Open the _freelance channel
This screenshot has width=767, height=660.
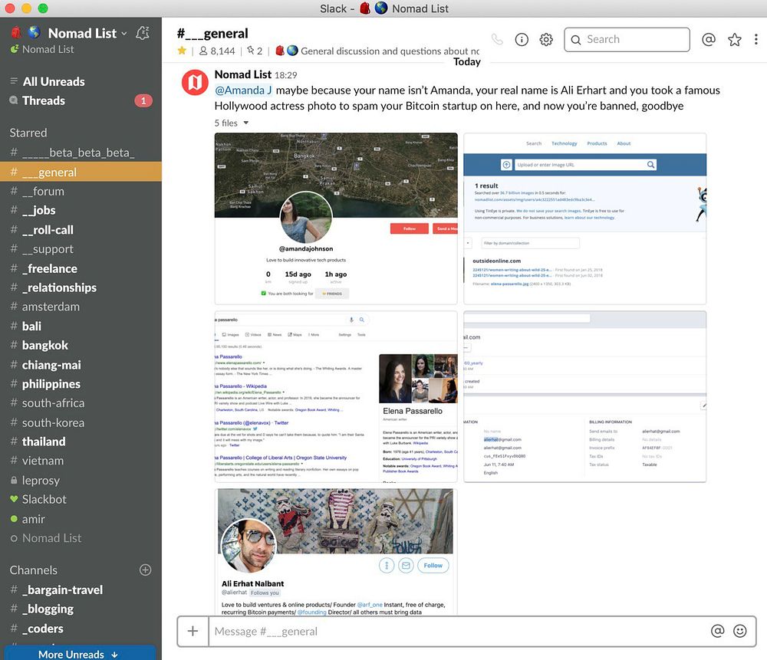81,268
